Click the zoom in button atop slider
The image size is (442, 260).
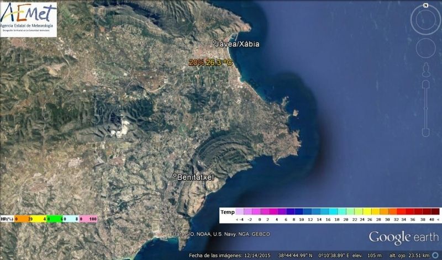tap(425, 84)
